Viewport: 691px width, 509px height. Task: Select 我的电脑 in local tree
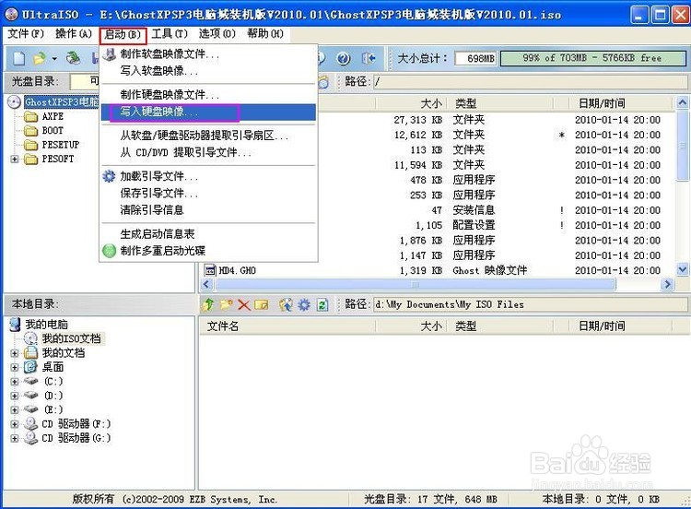pos(46,325)
